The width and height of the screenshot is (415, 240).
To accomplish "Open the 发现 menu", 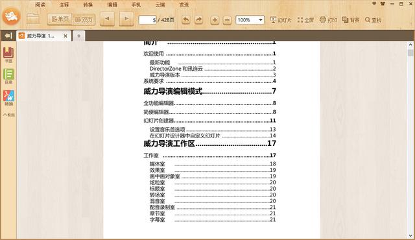I will (x=184, y=5).
